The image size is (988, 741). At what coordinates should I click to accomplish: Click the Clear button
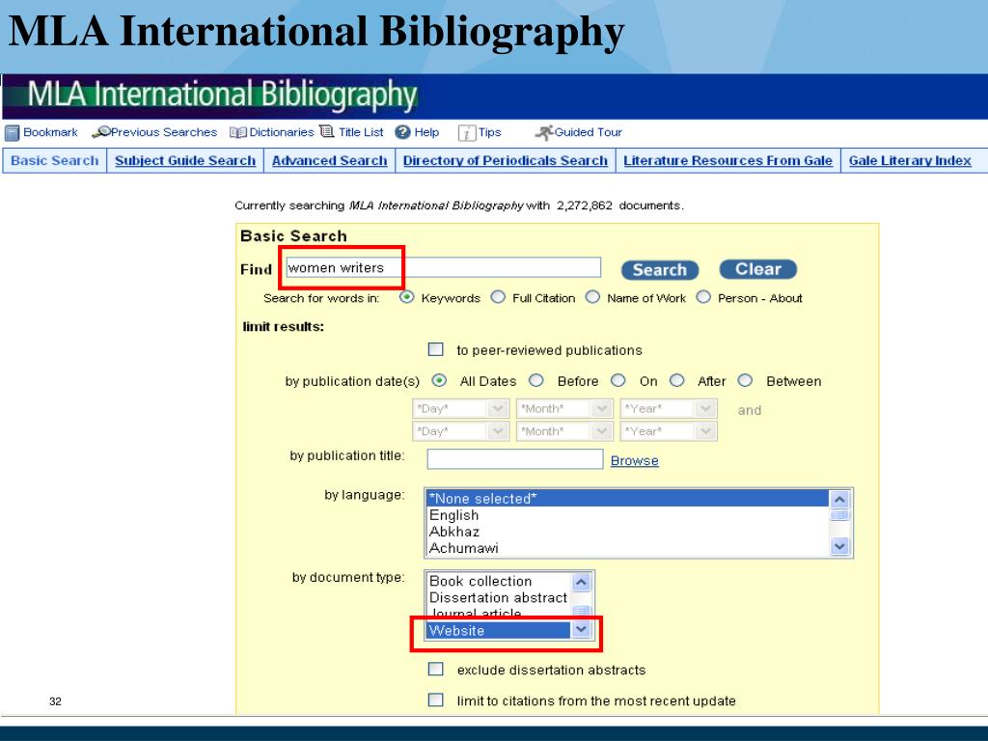click(x=758, y=269)
